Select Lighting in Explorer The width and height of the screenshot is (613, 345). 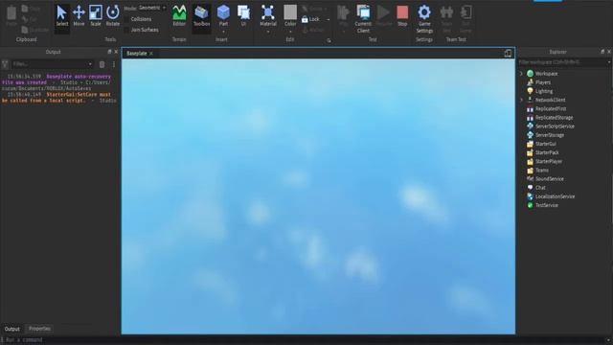(544, 91)
